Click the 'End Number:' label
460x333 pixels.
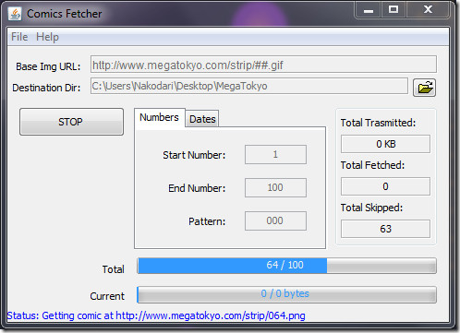click(x=197, y=188)
